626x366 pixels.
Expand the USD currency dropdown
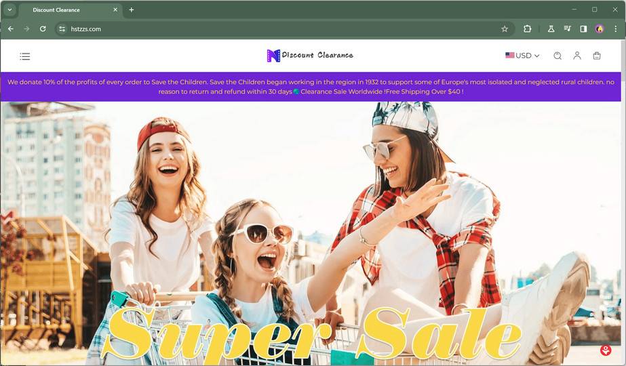pos(522,56)
